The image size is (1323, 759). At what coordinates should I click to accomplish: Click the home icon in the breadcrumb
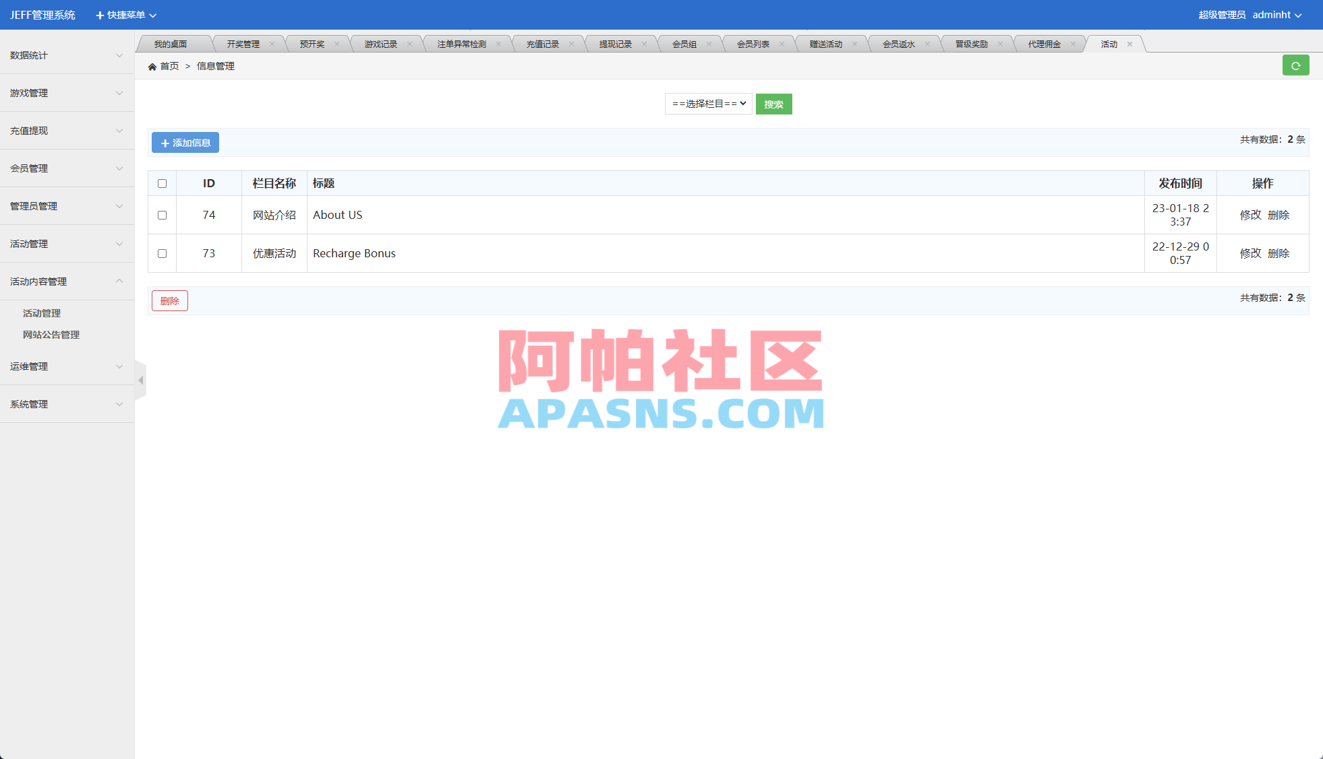(x=154, y=66)
